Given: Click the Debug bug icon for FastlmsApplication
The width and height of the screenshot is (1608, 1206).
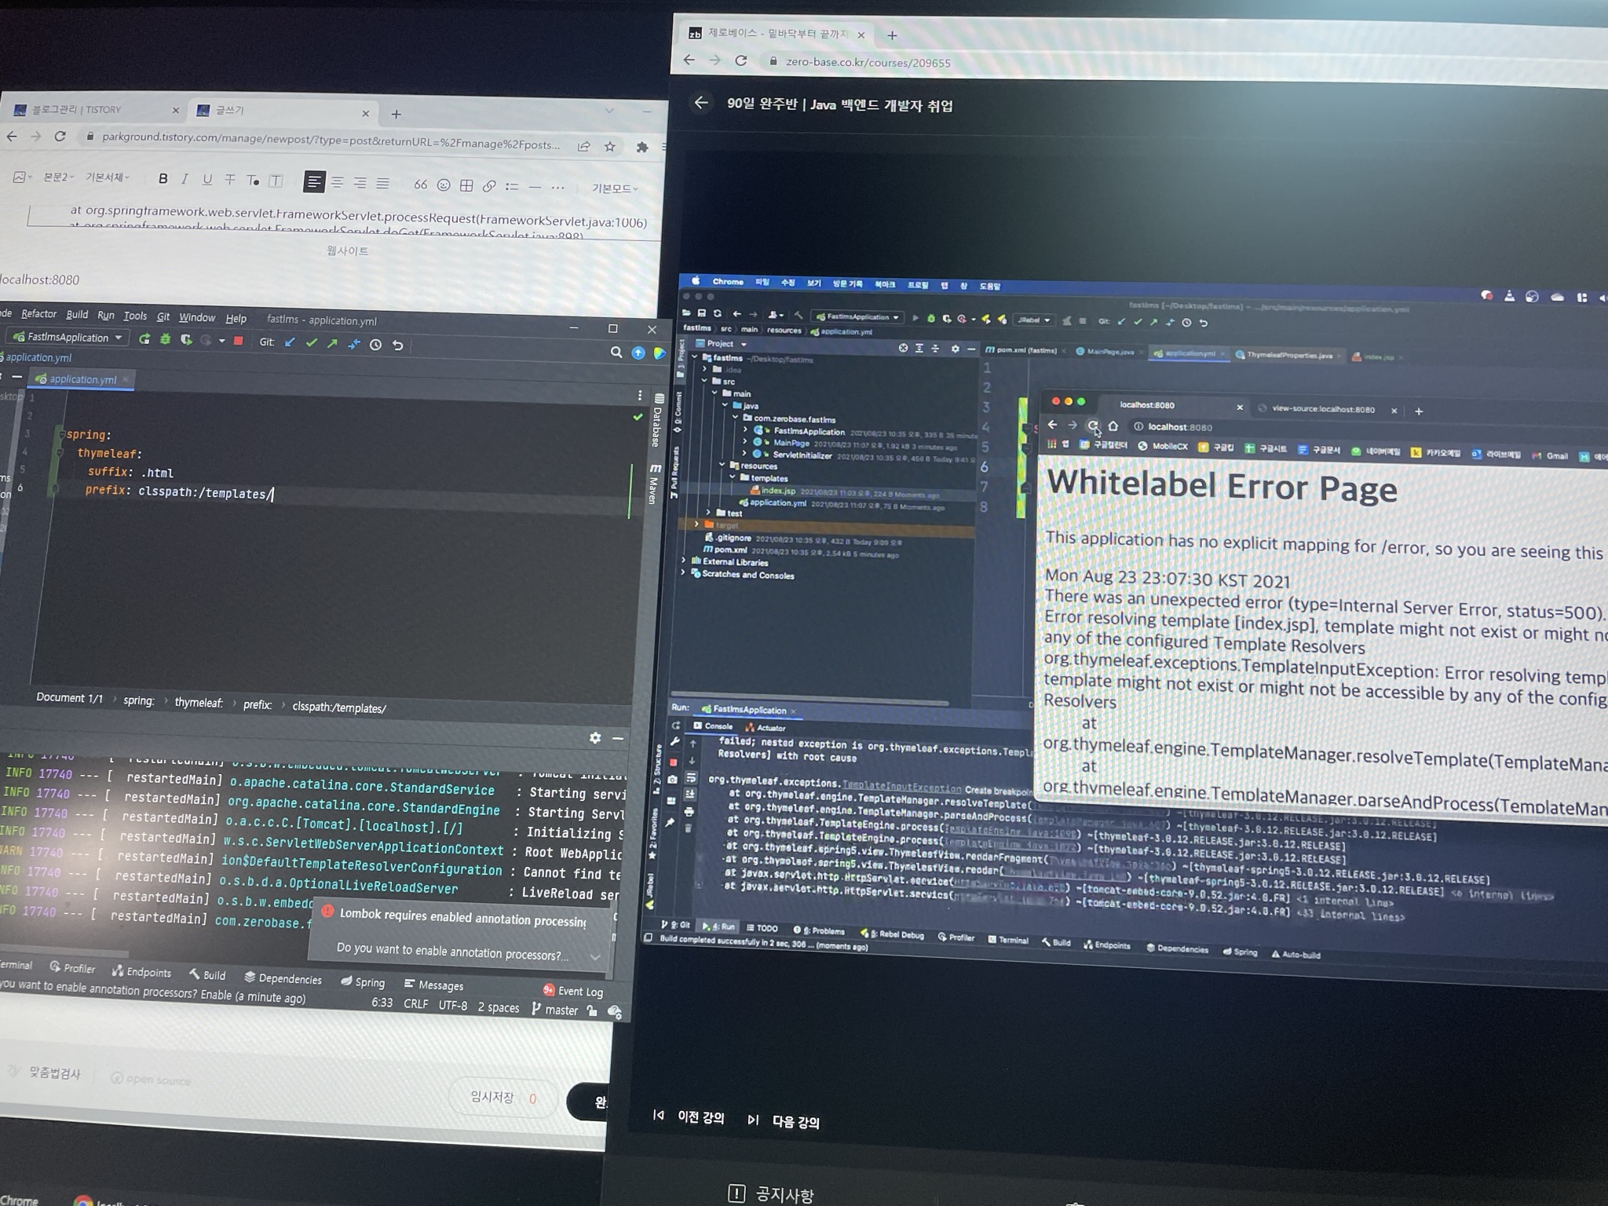Looking at the screenshot, I should (166, 339).
